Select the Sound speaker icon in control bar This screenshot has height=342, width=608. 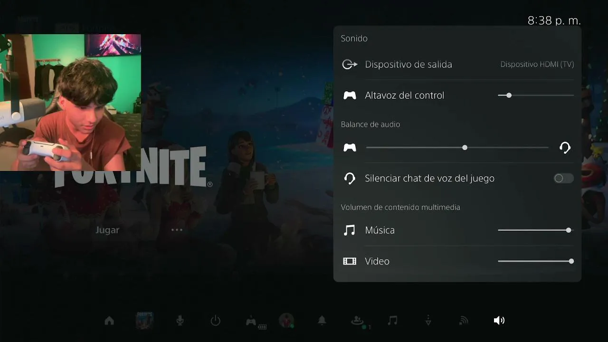pyautogui.click(x=499, y=321)
